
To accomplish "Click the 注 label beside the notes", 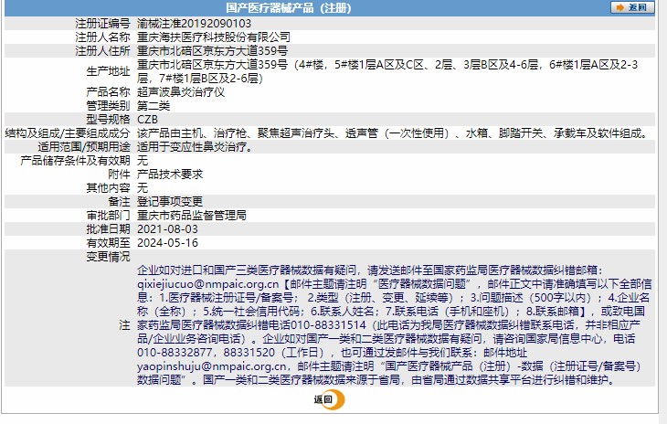I will click(124, 325).
